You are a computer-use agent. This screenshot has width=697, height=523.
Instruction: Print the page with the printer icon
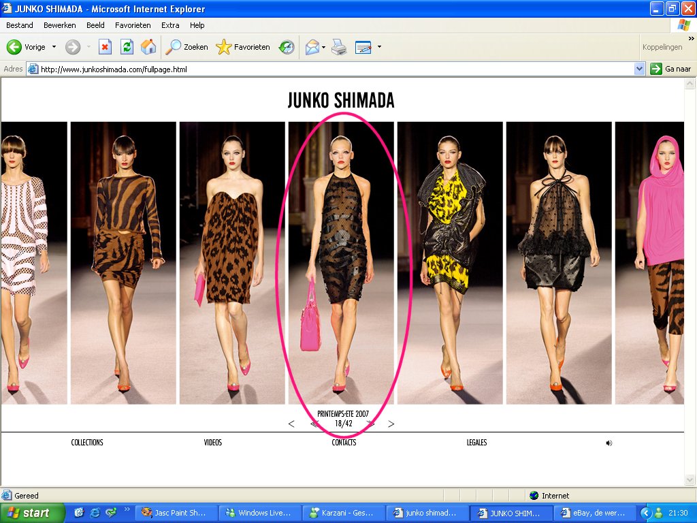[x=339, y=47]
